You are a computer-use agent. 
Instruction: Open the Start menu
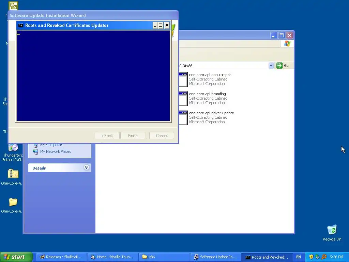coord(16,257)
